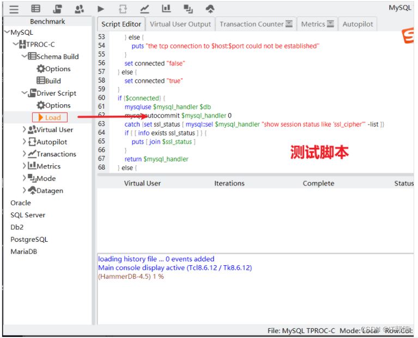This screenshot has width=418, height=338.
Task: Click the Driver Script toolbar icon
Action: tap(57, 9)
